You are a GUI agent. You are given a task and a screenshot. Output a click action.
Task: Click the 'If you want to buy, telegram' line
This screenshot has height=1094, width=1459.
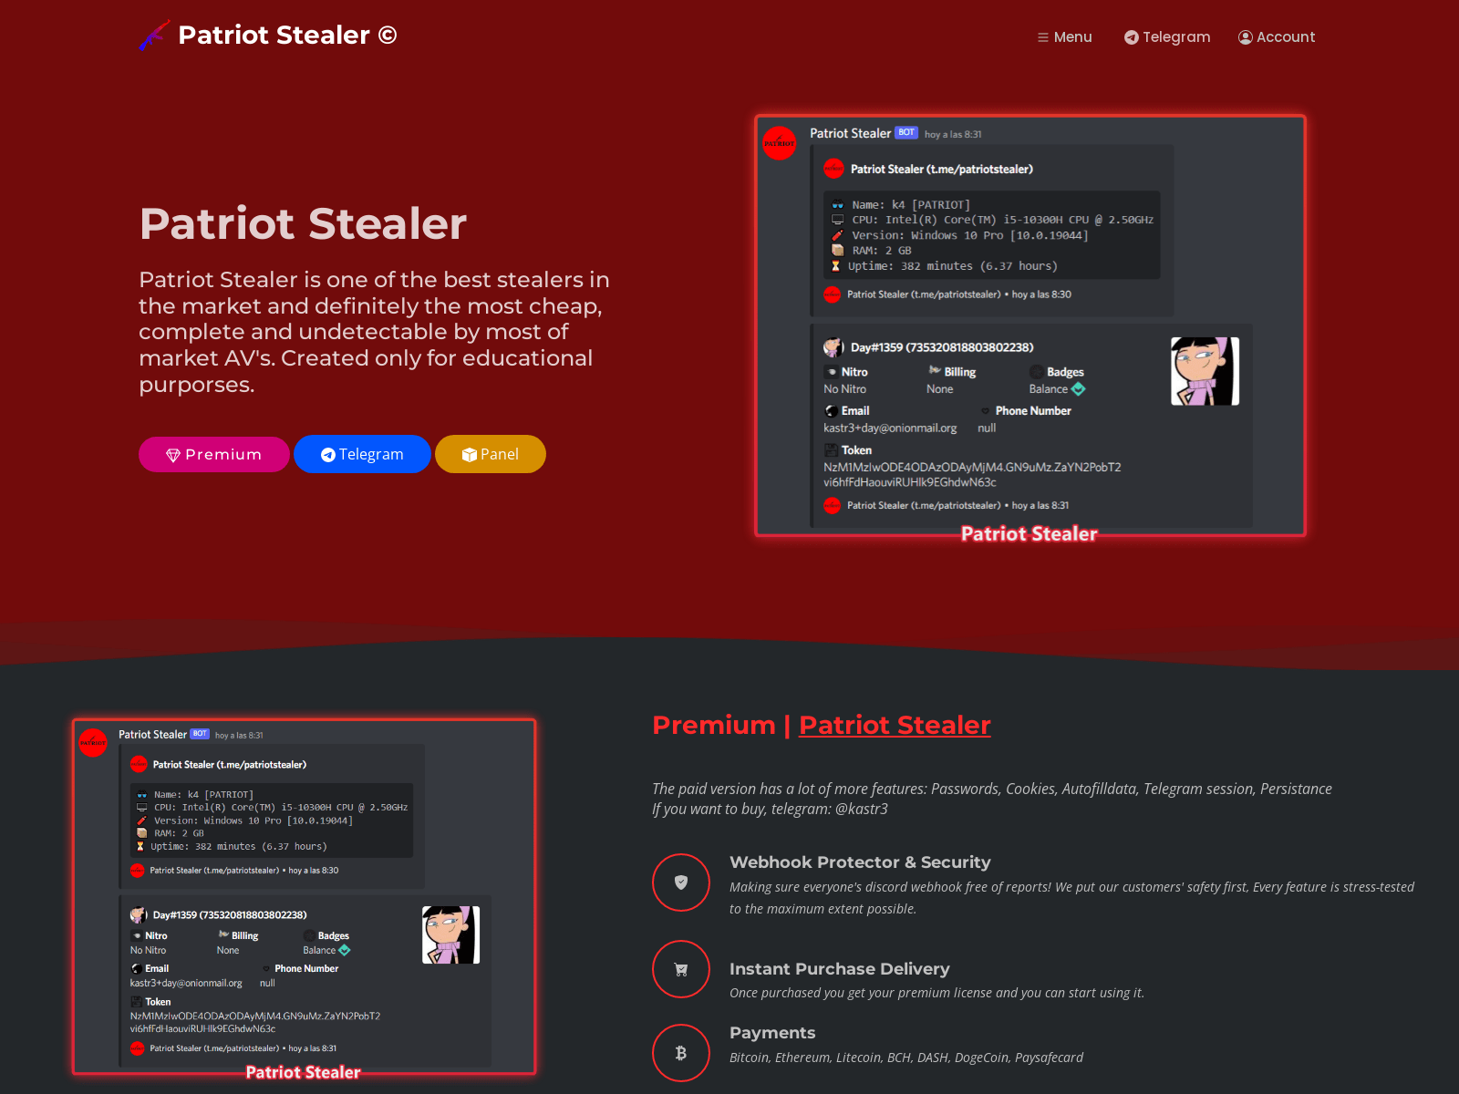[x=770, y=810]
